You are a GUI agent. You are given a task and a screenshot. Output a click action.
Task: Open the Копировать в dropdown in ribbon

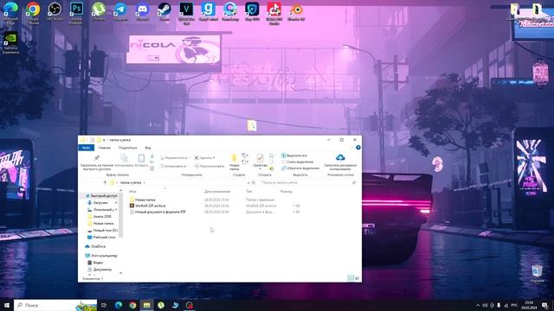click(174, 166)
